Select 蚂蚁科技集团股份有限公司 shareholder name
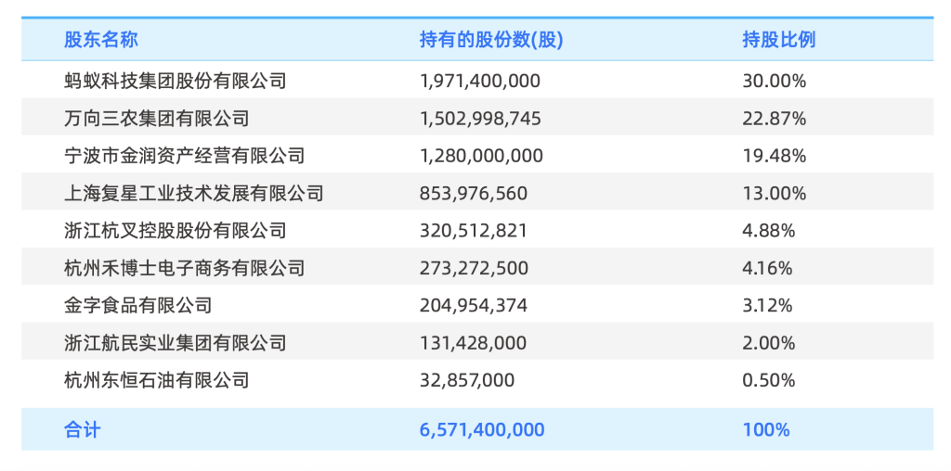 coord(175,81)
